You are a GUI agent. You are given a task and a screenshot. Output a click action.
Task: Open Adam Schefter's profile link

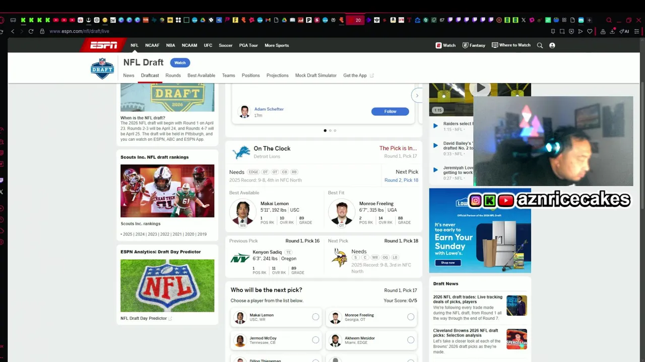click(x=269, y=109)
